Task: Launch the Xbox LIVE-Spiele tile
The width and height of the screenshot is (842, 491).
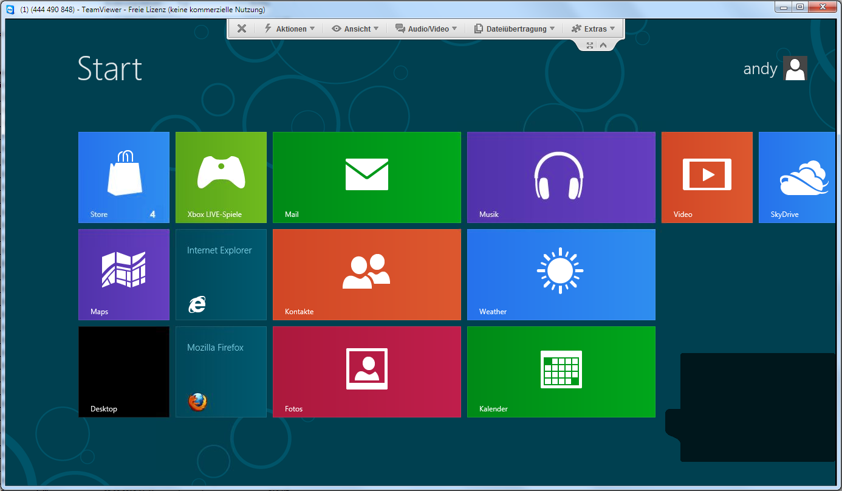Action: tap(221, 177)
